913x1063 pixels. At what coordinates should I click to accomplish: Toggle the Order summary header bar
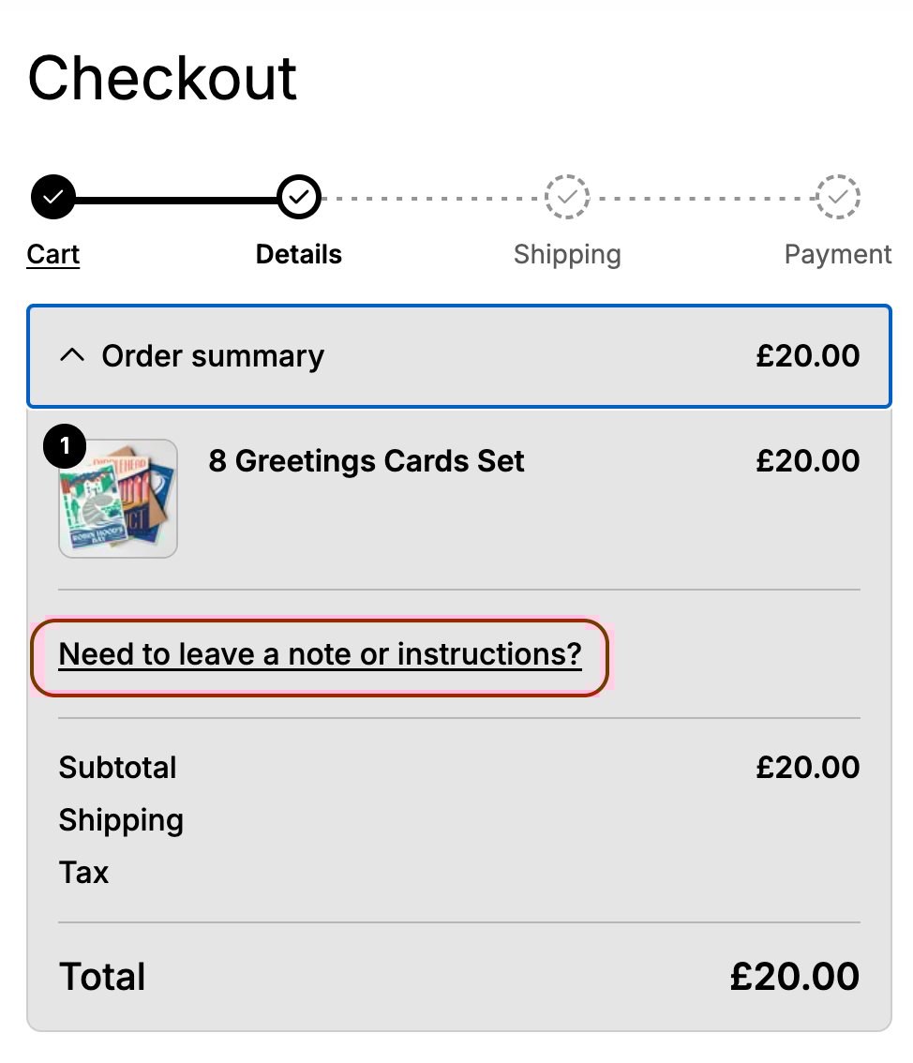tap(459, 356)
